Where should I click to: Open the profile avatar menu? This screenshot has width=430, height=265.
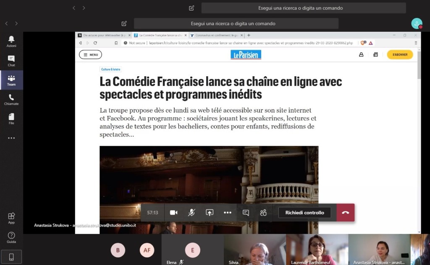tap(417, 23)
